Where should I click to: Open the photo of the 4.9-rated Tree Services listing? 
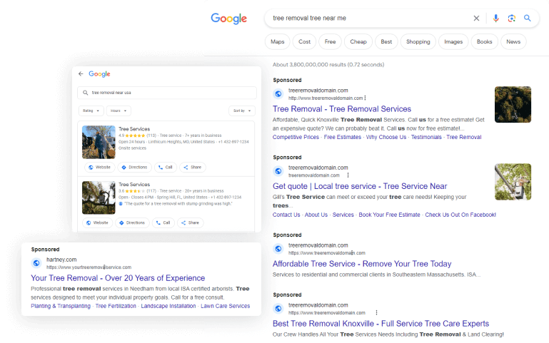[x=99, y=143]
